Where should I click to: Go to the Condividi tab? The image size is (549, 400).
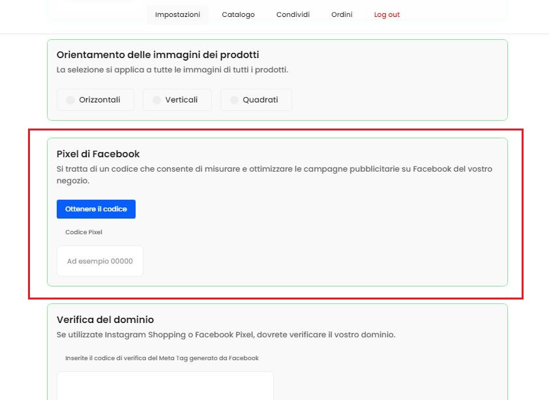coord(293,14)
